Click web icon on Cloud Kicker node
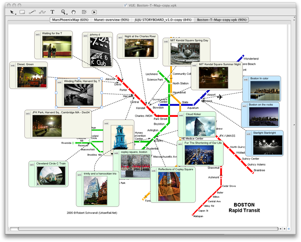This screenshot has width=301, height=242. coord(181,115)
